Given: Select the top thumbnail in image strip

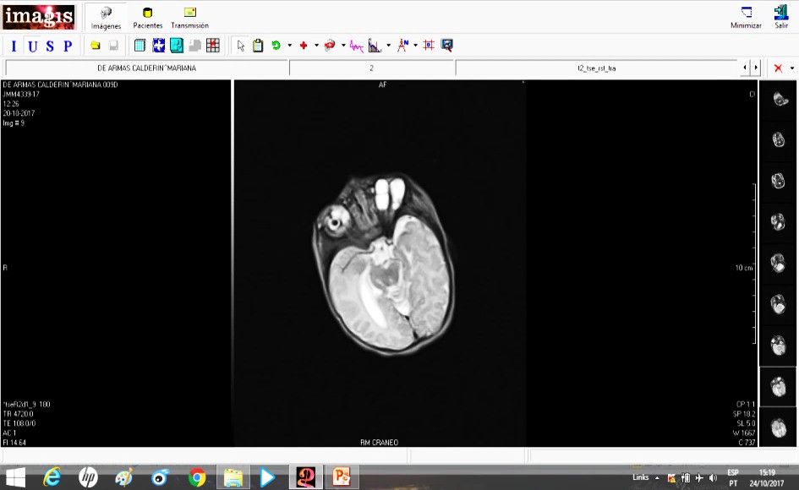Looking at the screenshot, I should (779, 100).
